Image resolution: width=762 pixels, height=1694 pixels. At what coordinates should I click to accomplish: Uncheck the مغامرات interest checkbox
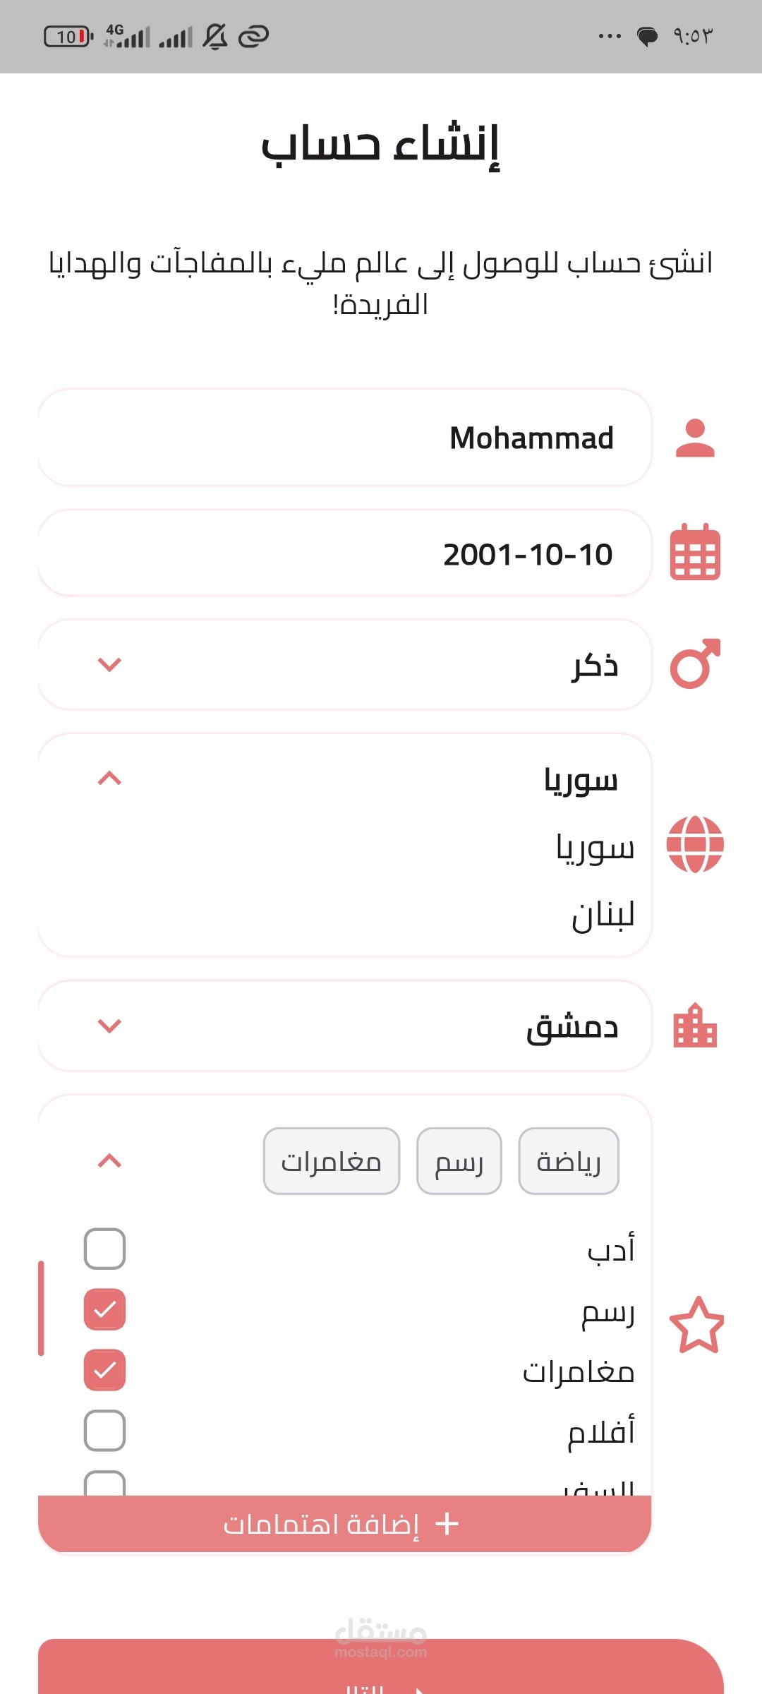(104, 1370)
